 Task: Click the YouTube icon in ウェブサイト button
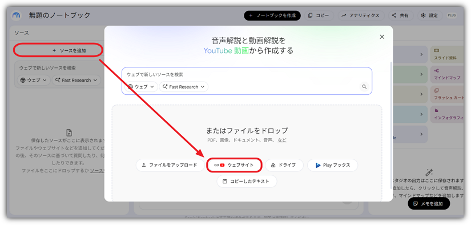[x=222, y=165]
